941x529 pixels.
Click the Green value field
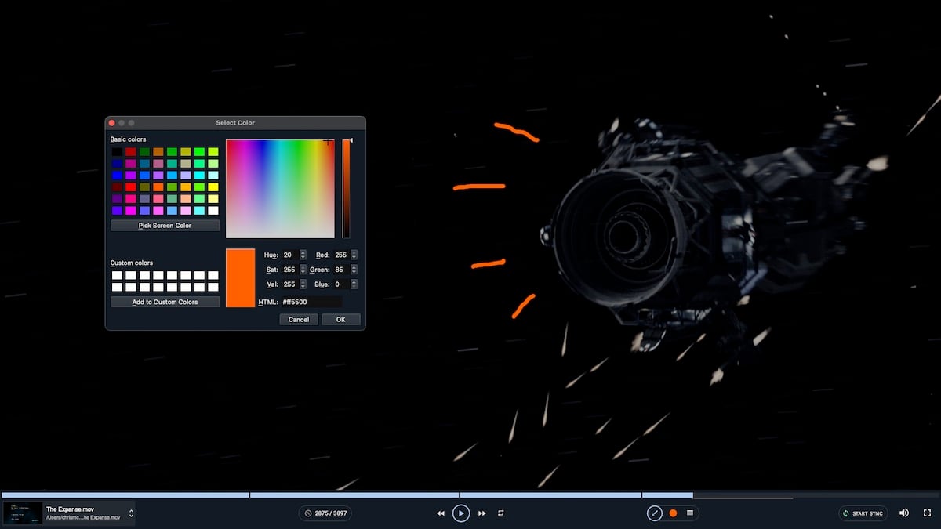(x=341, y=270)
